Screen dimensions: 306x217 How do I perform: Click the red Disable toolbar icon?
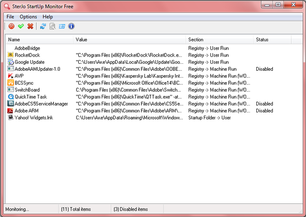tap(12, 27)
